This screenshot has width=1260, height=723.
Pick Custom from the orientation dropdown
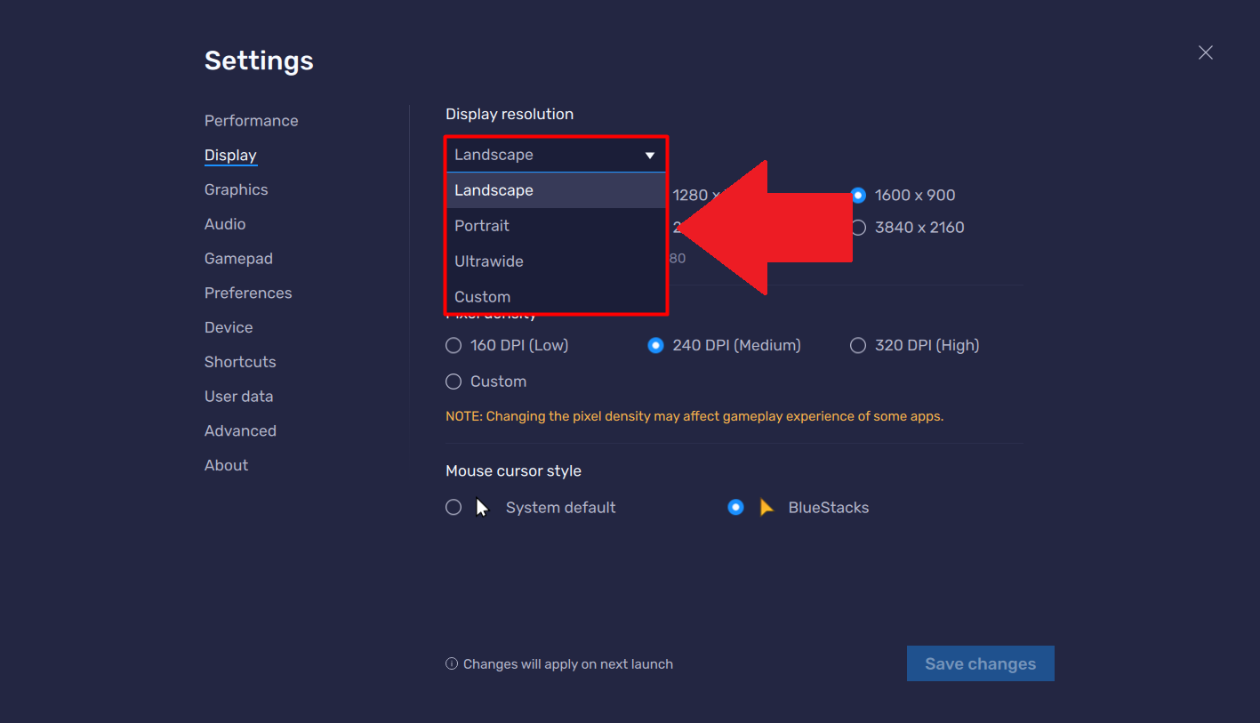click(x=482, y=296)
